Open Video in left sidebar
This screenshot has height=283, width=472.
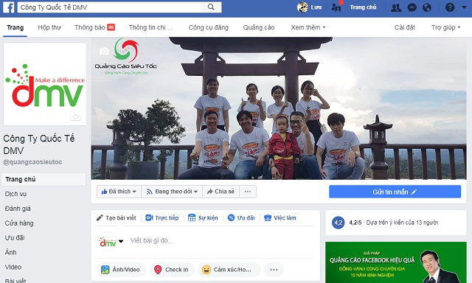[13, 267]
